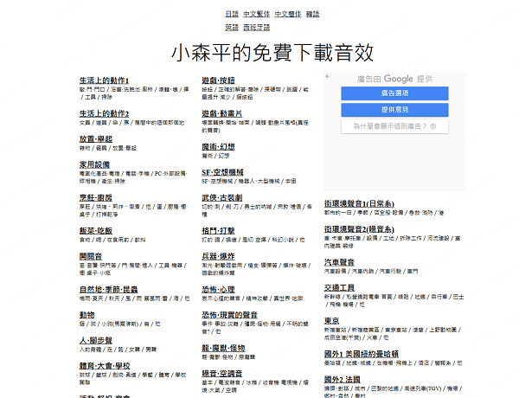
Task: Click the info icon beside 為什麼會顯示這則廣告
Action: click(x=433, y=126)
